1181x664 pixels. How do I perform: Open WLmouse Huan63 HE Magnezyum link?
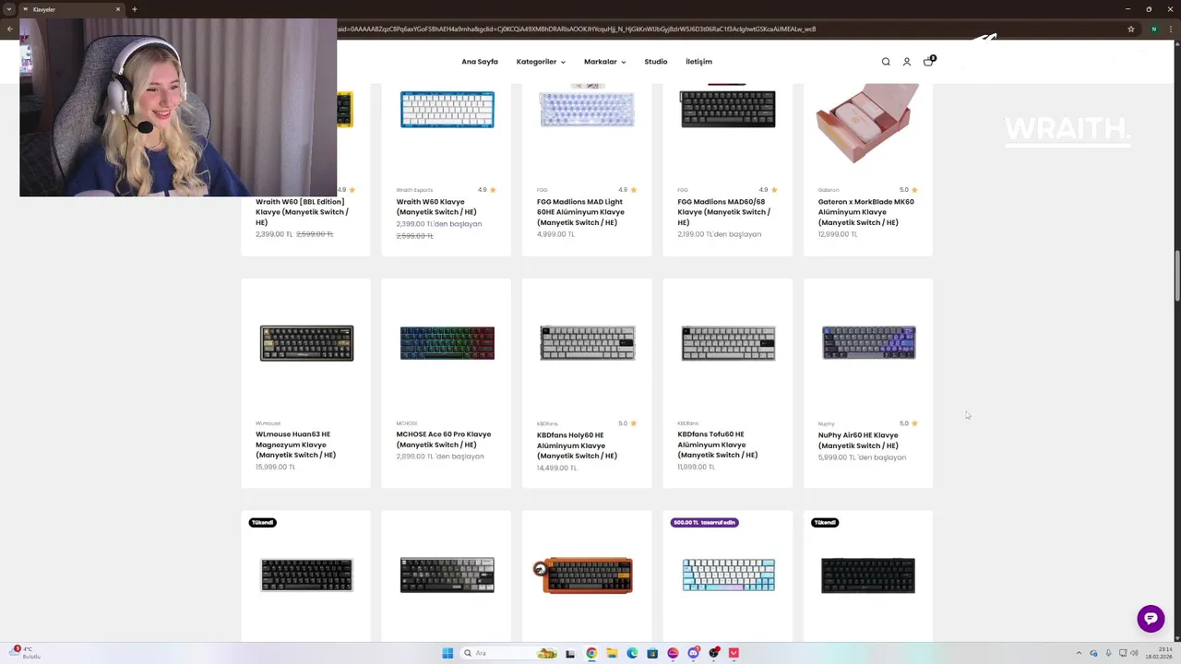296,445
